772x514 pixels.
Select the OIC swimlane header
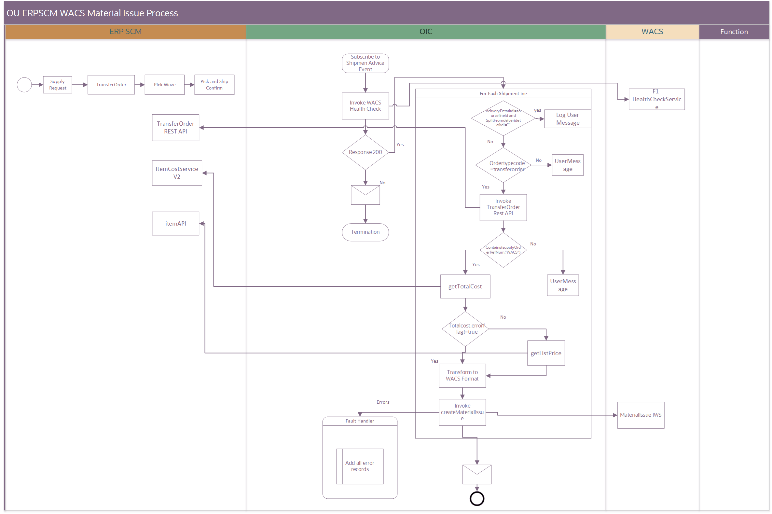click(426, 32)
